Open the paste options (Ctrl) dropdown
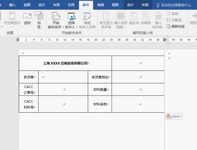 tap(174, 117)
